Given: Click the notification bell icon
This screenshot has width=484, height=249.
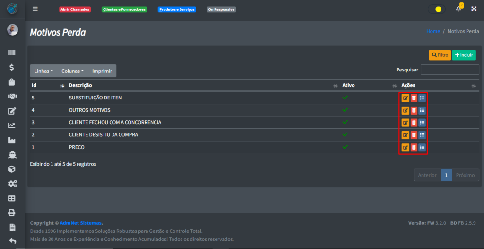Looking at the screenshot, I should (x=458, y=9).
